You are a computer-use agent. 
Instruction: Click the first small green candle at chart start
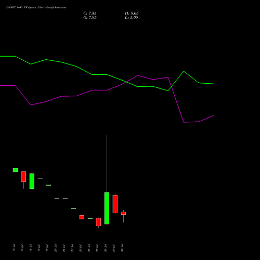coord(15,170)
